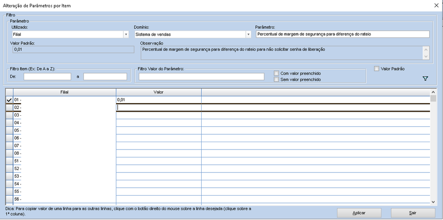The height and width of the screenshot is (220, 443).
Task: Click the Valor cell of row 08
Action: pyautogui.click(x=159, y=153)
